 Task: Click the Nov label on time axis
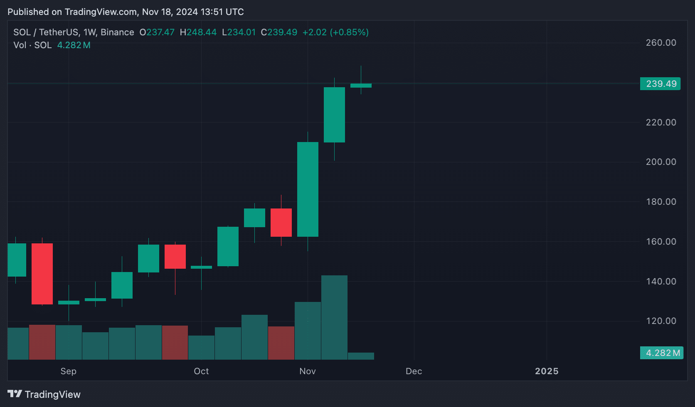tap(308, 371)
